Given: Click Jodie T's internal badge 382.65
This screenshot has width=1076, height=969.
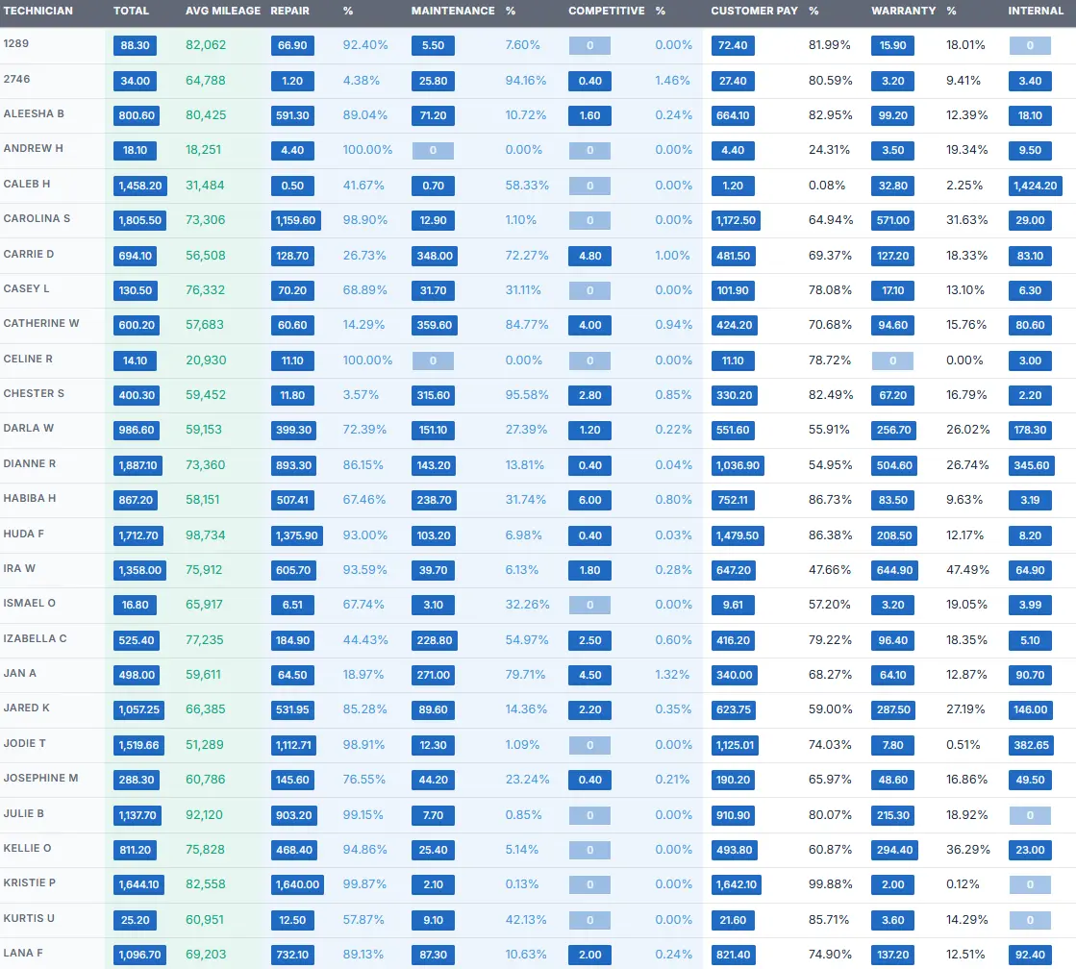Looking at the screenshot, I should (x=1030, y=745).
